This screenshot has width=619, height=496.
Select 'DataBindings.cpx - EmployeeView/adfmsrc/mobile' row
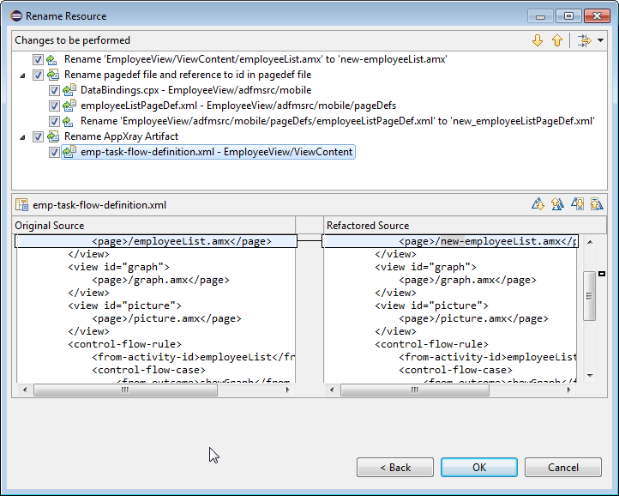click(x=195, y=90)
